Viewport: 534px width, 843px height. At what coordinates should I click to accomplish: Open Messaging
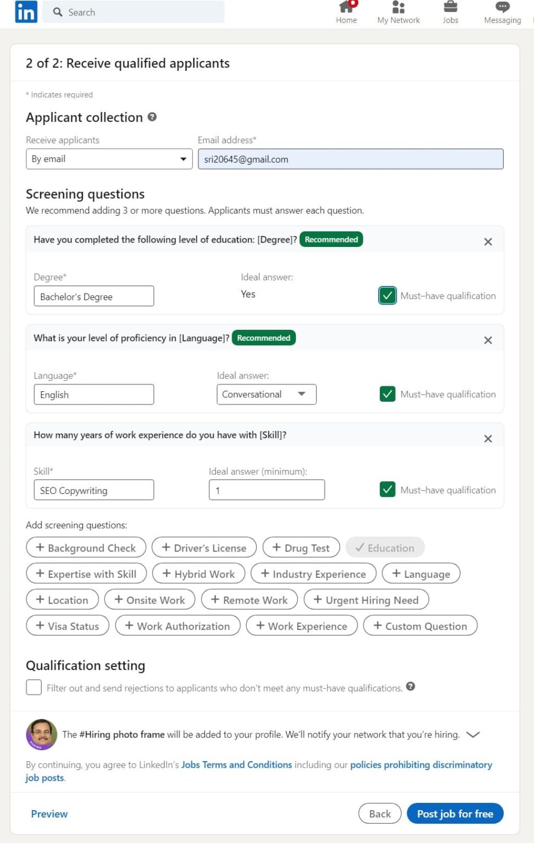pyautogui.click(x=502, y=11)
